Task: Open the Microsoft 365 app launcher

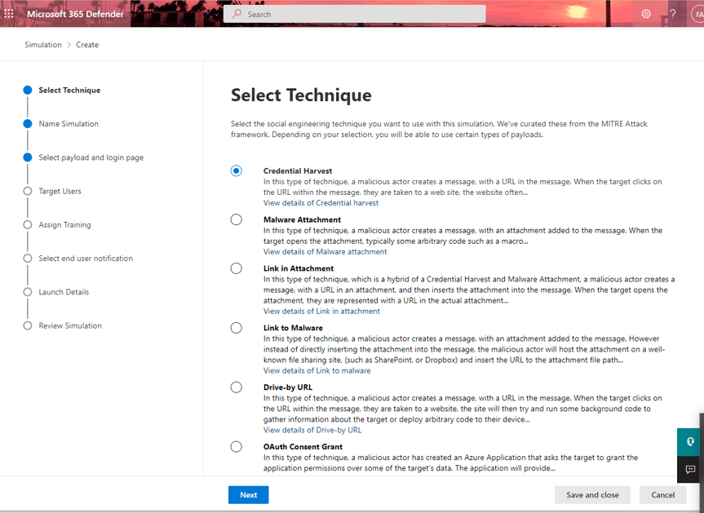Action: pyautogui.click(x=8, y=13)
